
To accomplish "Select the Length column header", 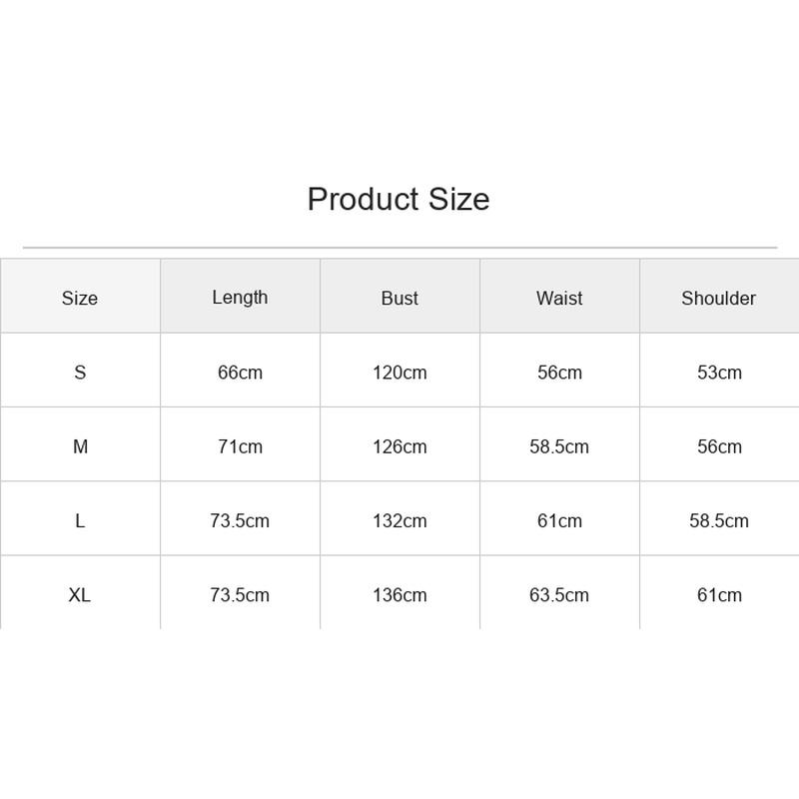I will pos(240,298).
